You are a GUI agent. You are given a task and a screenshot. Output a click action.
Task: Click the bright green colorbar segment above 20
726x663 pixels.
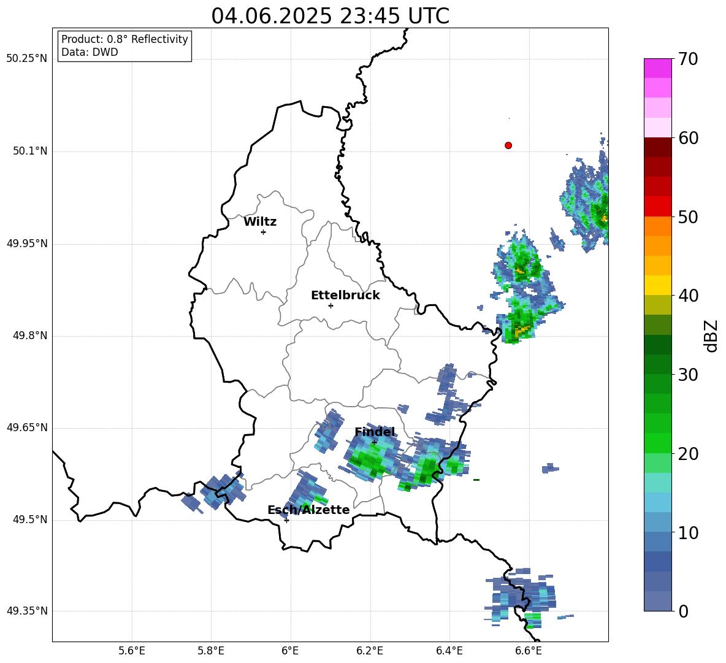[x=657, y=443]
